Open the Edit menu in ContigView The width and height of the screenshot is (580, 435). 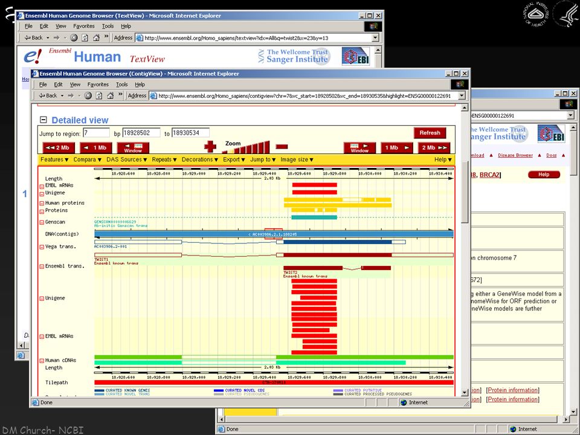58,85
